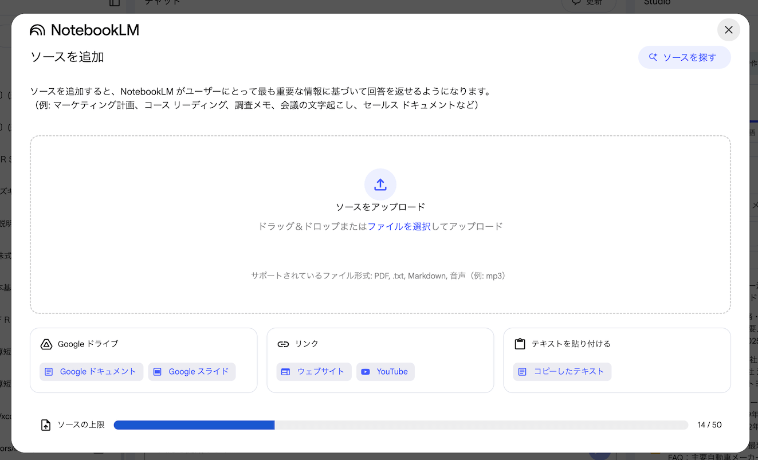Click the ソースをアップロード label

[x=380, y=207]
